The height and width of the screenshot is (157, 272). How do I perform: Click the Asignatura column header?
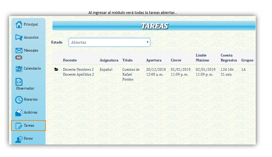click(109, 60)
